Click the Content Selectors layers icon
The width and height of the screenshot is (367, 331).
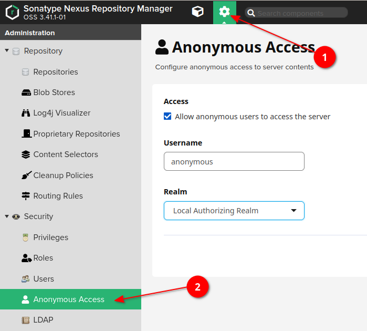point(26,154)
